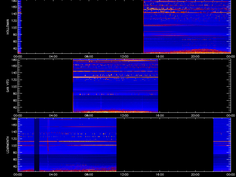This screenshot has height=177, width=236.
Task: Click the 08:00 label under the San Vito plot
Action: pyautogui.click(x=89, y=116)
